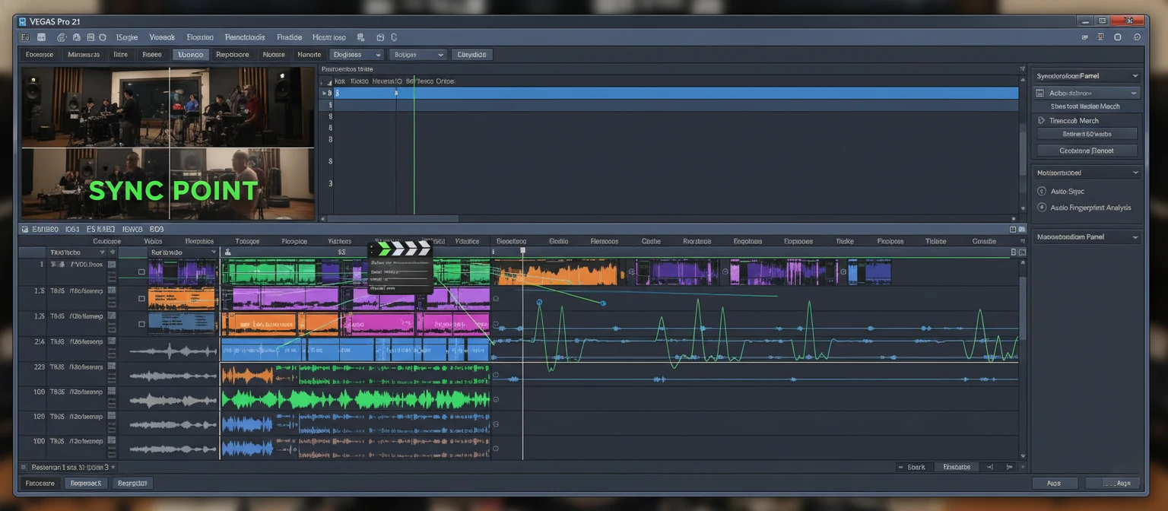Screen dimensions: 1168x511
Task: Open the first dropdown in the toolbar row
Action: (x=356, y=54)
